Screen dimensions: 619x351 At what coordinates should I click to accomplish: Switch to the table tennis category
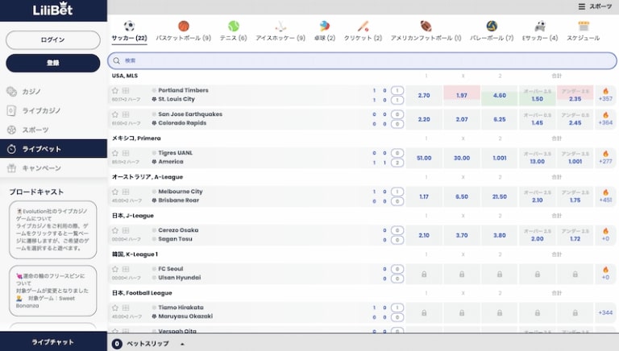click(x=325, y=31)
